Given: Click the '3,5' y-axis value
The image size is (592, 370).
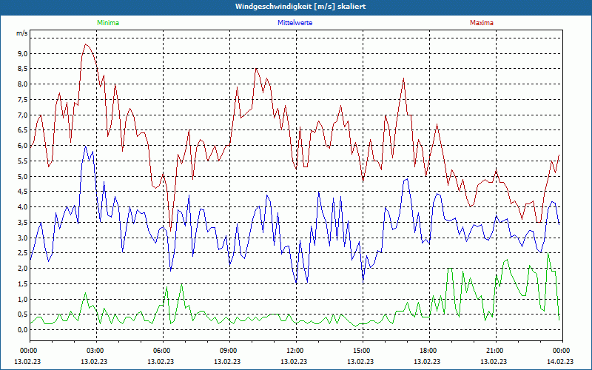Looking at the screenshot, I should coord(23,223).
